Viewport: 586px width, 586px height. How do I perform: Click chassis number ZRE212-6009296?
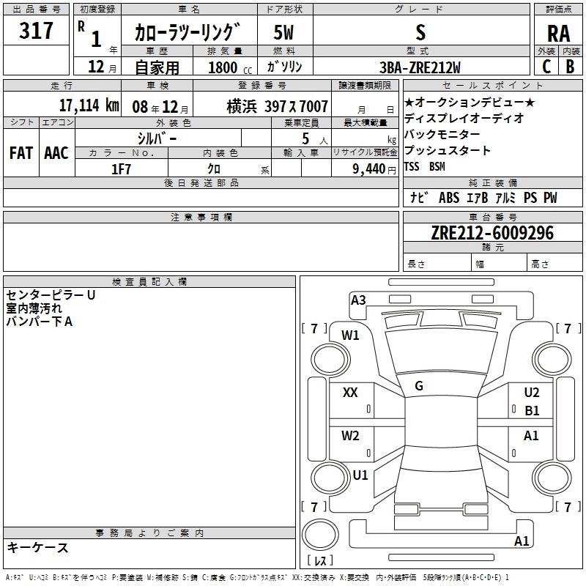pyautogui.click(x=492, y=233)
